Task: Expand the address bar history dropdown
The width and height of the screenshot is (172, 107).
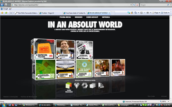Action: (x=131, y=5)
